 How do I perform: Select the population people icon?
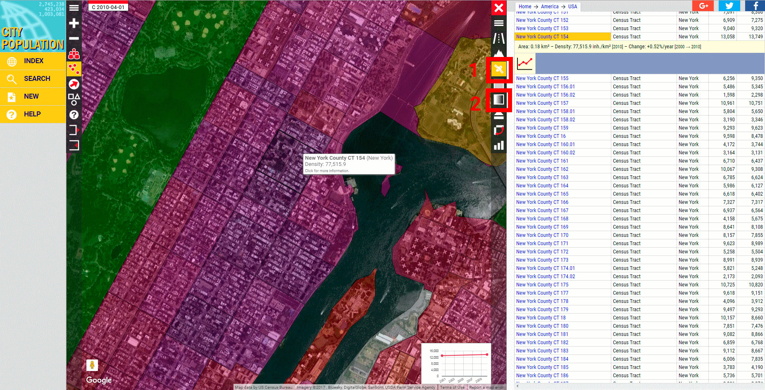(74, 54)
